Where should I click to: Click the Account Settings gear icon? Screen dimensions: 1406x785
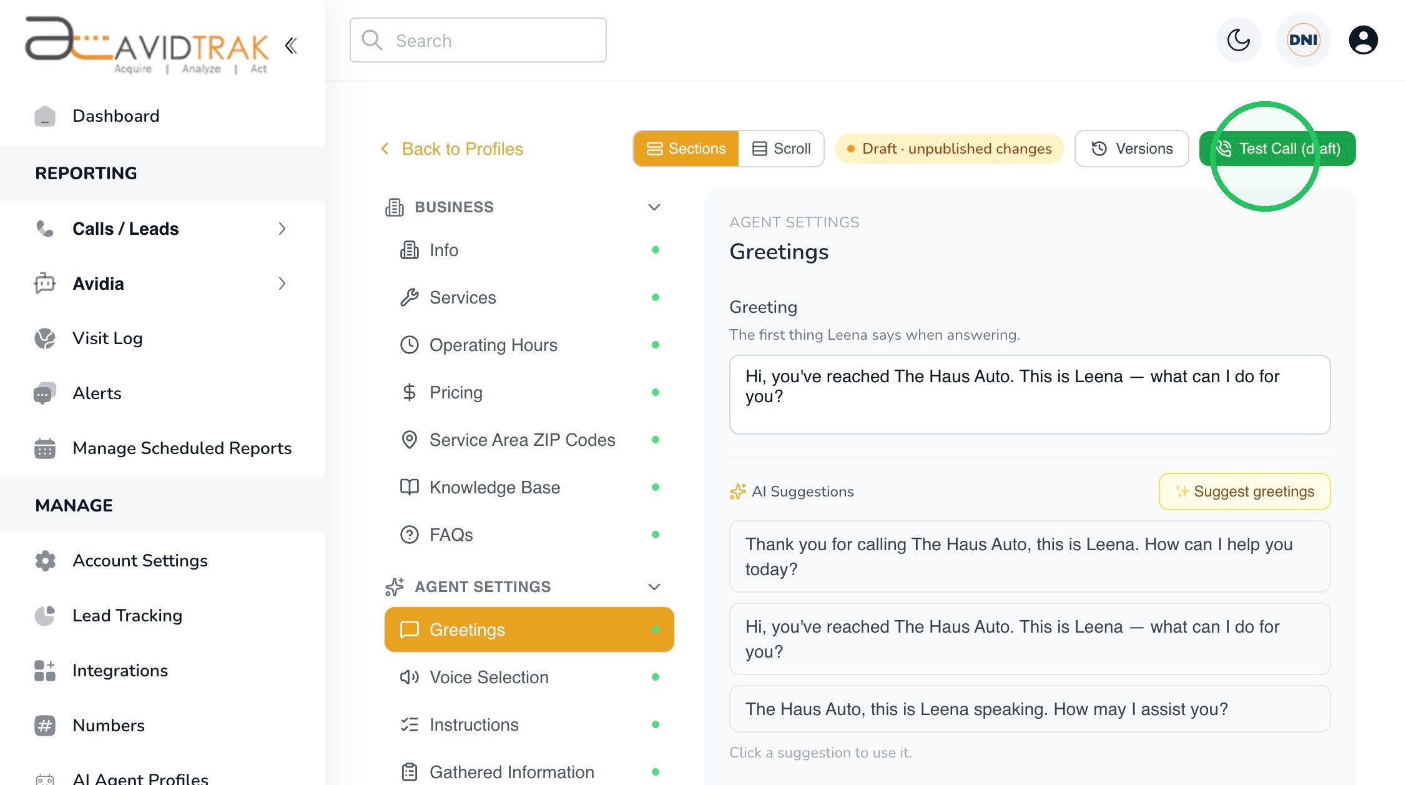pos(44,560)
